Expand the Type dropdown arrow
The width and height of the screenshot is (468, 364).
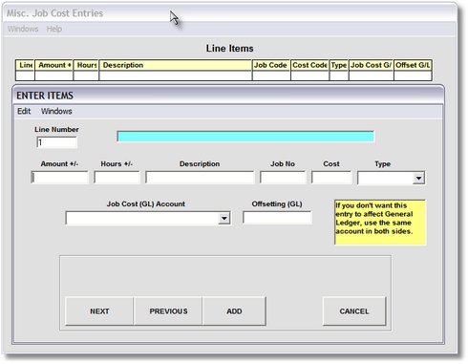click(x=418, y=178)
